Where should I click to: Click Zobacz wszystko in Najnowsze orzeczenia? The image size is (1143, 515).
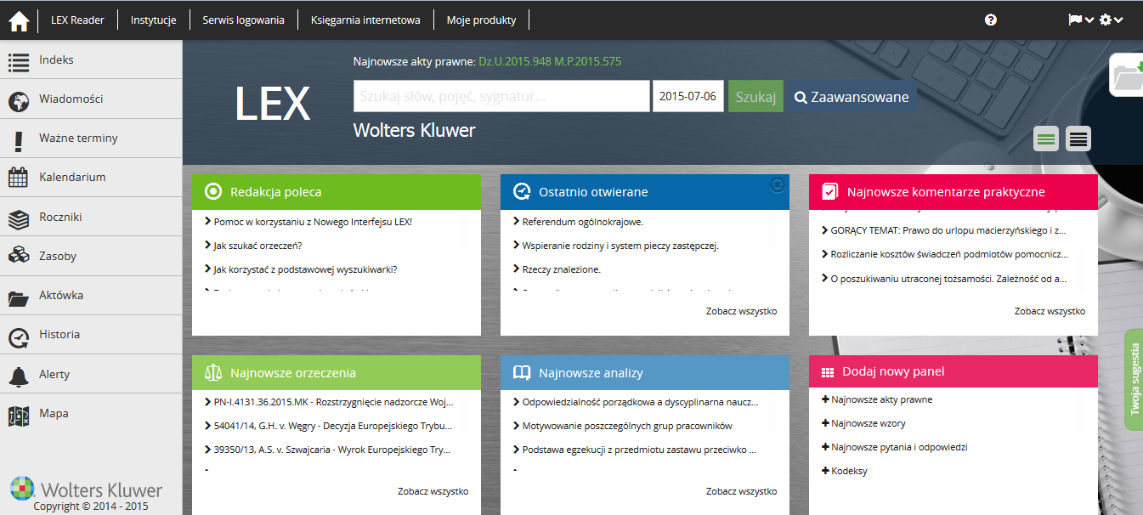pos(433,491)
